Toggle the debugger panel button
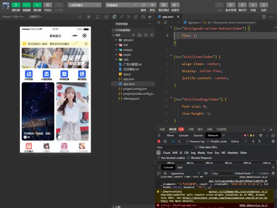The width and height of the screenshot is (277, 208). 37,4
